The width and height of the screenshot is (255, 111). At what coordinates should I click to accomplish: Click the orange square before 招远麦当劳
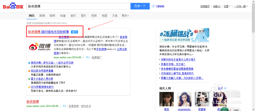(x=29, y=71)
